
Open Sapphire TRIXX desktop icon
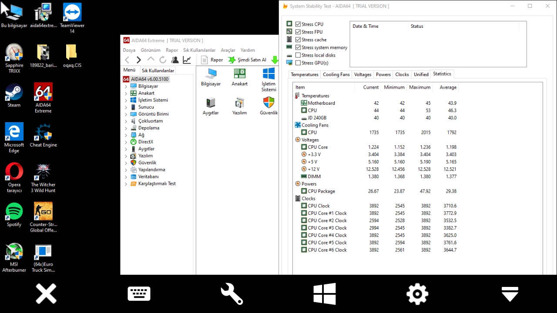[14, 58]
